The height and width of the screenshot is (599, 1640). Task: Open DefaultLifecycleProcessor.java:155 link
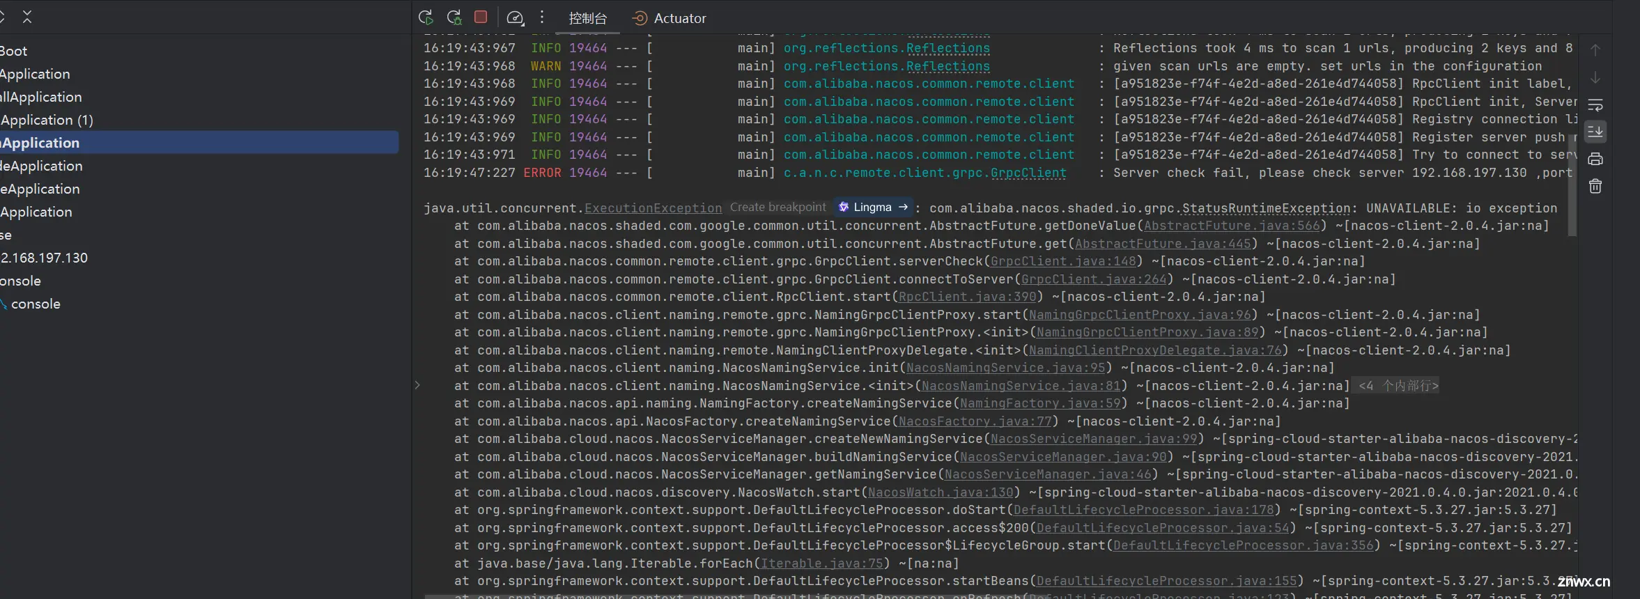(x=1166, y=581)
